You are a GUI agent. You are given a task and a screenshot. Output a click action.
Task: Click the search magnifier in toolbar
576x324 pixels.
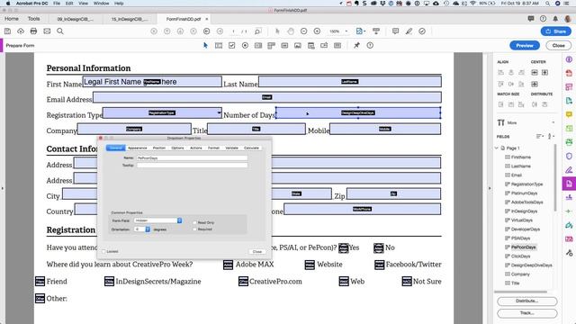pyautogui.click(x=60, y=31)
